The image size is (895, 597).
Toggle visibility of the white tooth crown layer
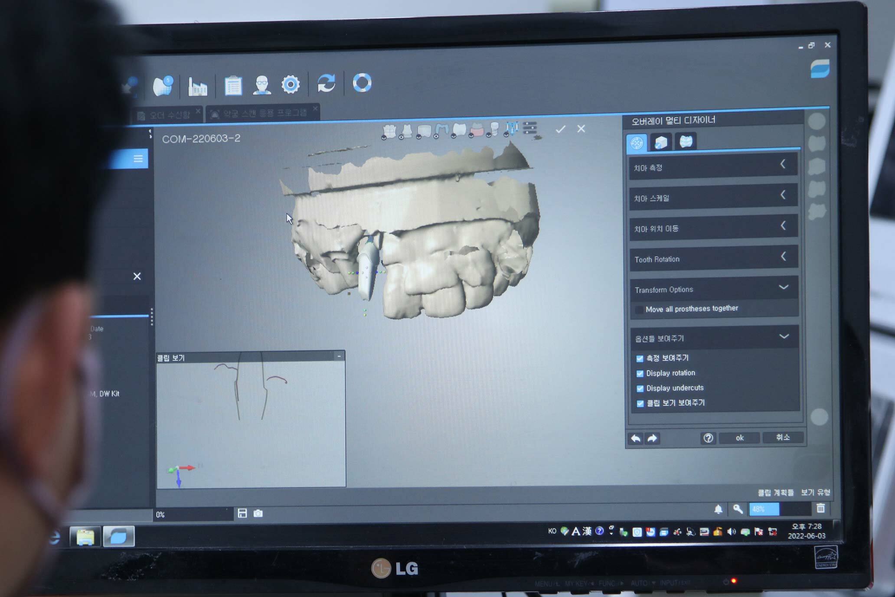(459, 130)
